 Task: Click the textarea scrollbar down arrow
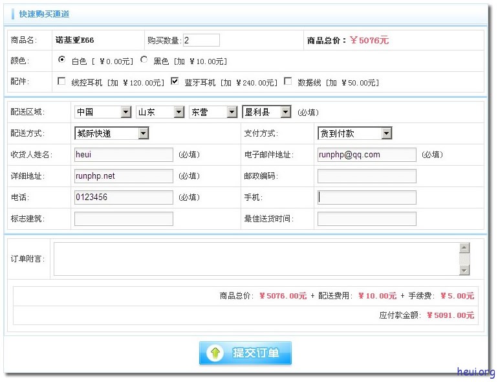464,271
